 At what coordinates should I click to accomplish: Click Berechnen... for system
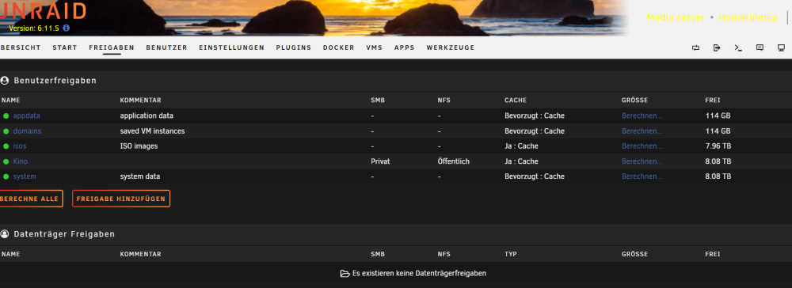pyautogui.click(x=642, y=176)
